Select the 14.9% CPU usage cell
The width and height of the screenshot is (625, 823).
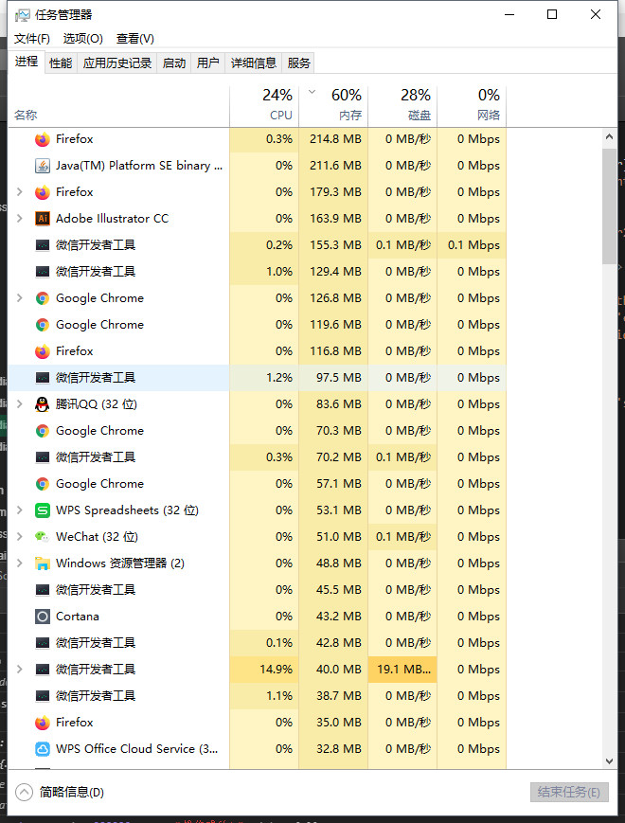(x=264, y=670)
